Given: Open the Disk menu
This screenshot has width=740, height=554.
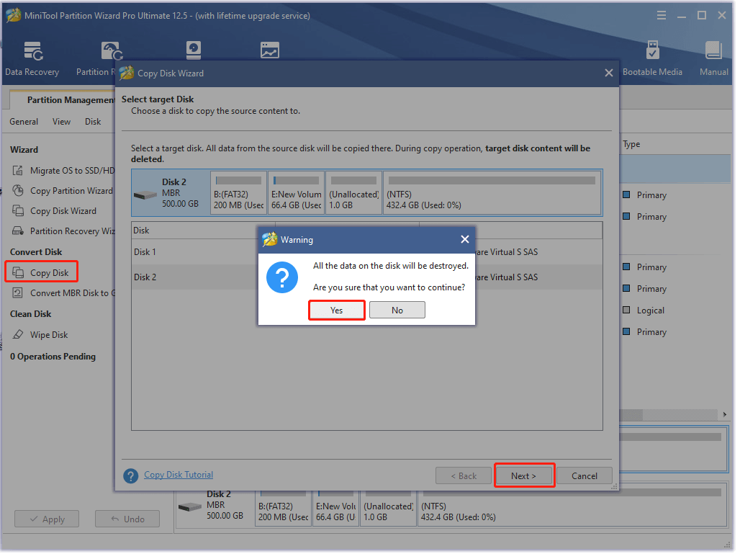Looking at the screenshot, I should tap(94, 122).
